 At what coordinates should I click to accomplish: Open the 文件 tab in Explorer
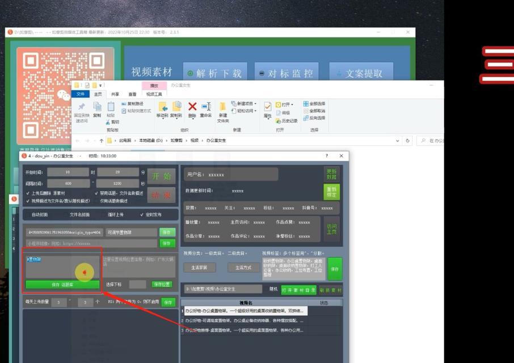pyautogui.click(x=81, y=94)
